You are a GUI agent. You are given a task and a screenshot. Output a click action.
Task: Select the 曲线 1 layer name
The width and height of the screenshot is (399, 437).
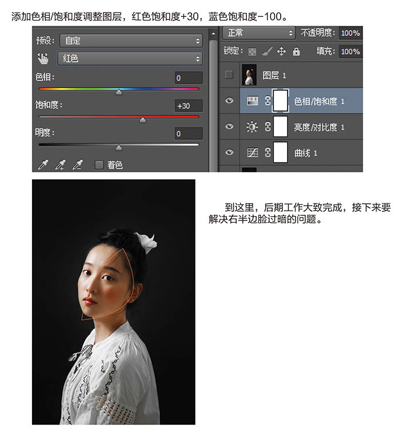pos(306,153)
